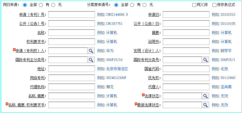
Task: Focus the 地址 input field
Action: click(x=72, y=69)
